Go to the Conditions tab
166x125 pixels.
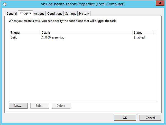(x=55, y=14)
